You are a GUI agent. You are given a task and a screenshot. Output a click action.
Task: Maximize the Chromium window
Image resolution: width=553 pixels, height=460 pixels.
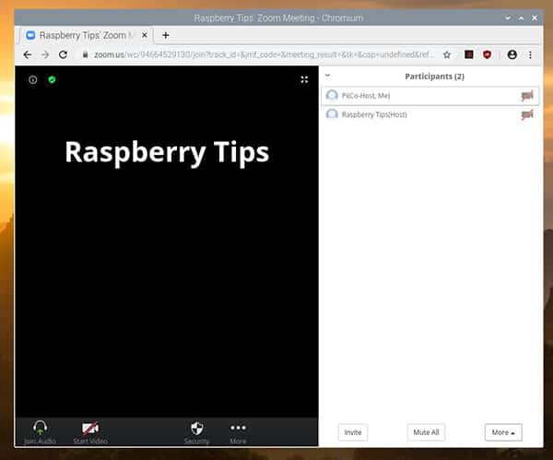(x=521, y=18)
